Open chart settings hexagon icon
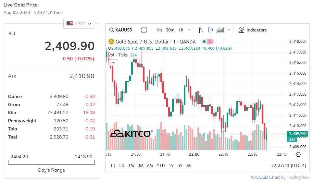This screenshot has width=313, height=182. pyautogui.click(x=298, y=154)
